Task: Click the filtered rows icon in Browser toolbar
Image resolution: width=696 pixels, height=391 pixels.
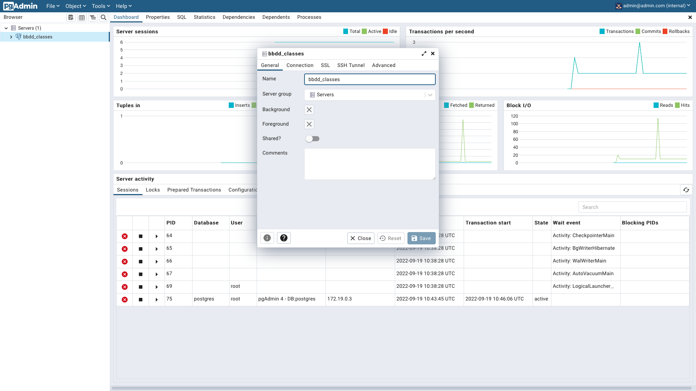Action: (93, 17)
